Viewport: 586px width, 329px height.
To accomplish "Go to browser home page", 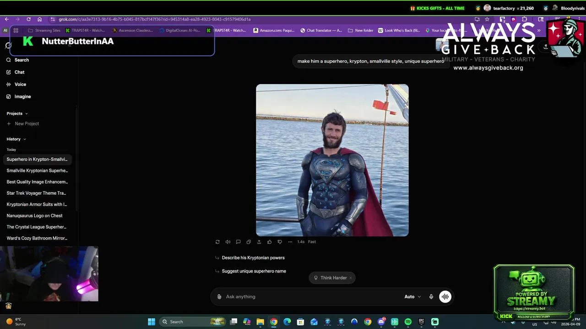I will (39, 19).
